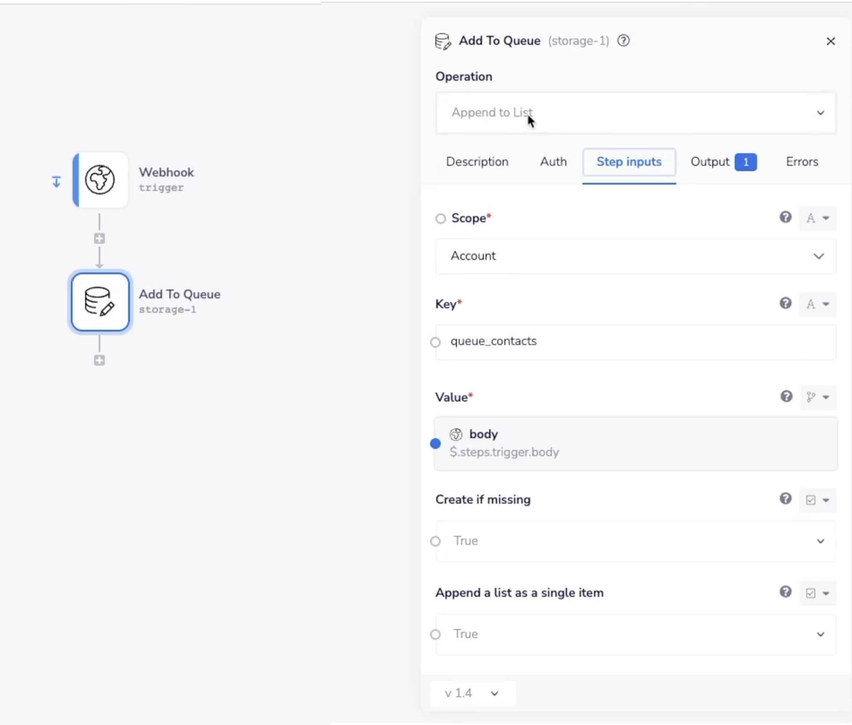
Task: Open the Scope dropdown set to Account
Action: tap(635, 256)
